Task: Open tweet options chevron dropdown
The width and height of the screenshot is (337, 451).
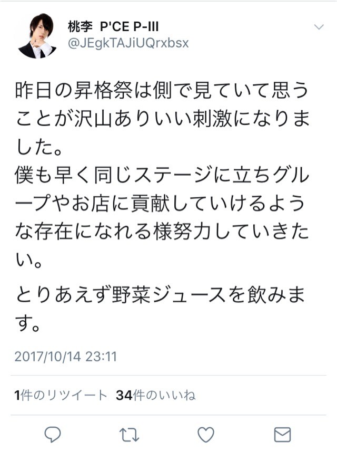Action: tap(319, 27)
